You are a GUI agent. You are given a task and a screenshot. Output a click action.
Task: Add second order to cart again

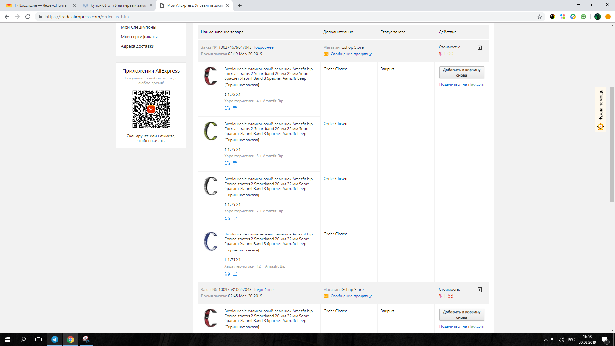click(x=462, y=315)
